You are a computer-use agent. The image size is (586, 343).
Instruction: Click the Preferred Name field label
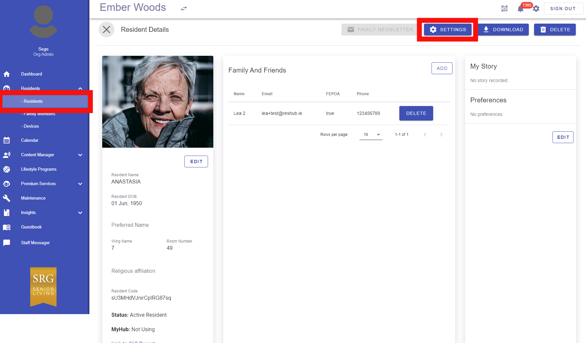(x=130, y=225)
